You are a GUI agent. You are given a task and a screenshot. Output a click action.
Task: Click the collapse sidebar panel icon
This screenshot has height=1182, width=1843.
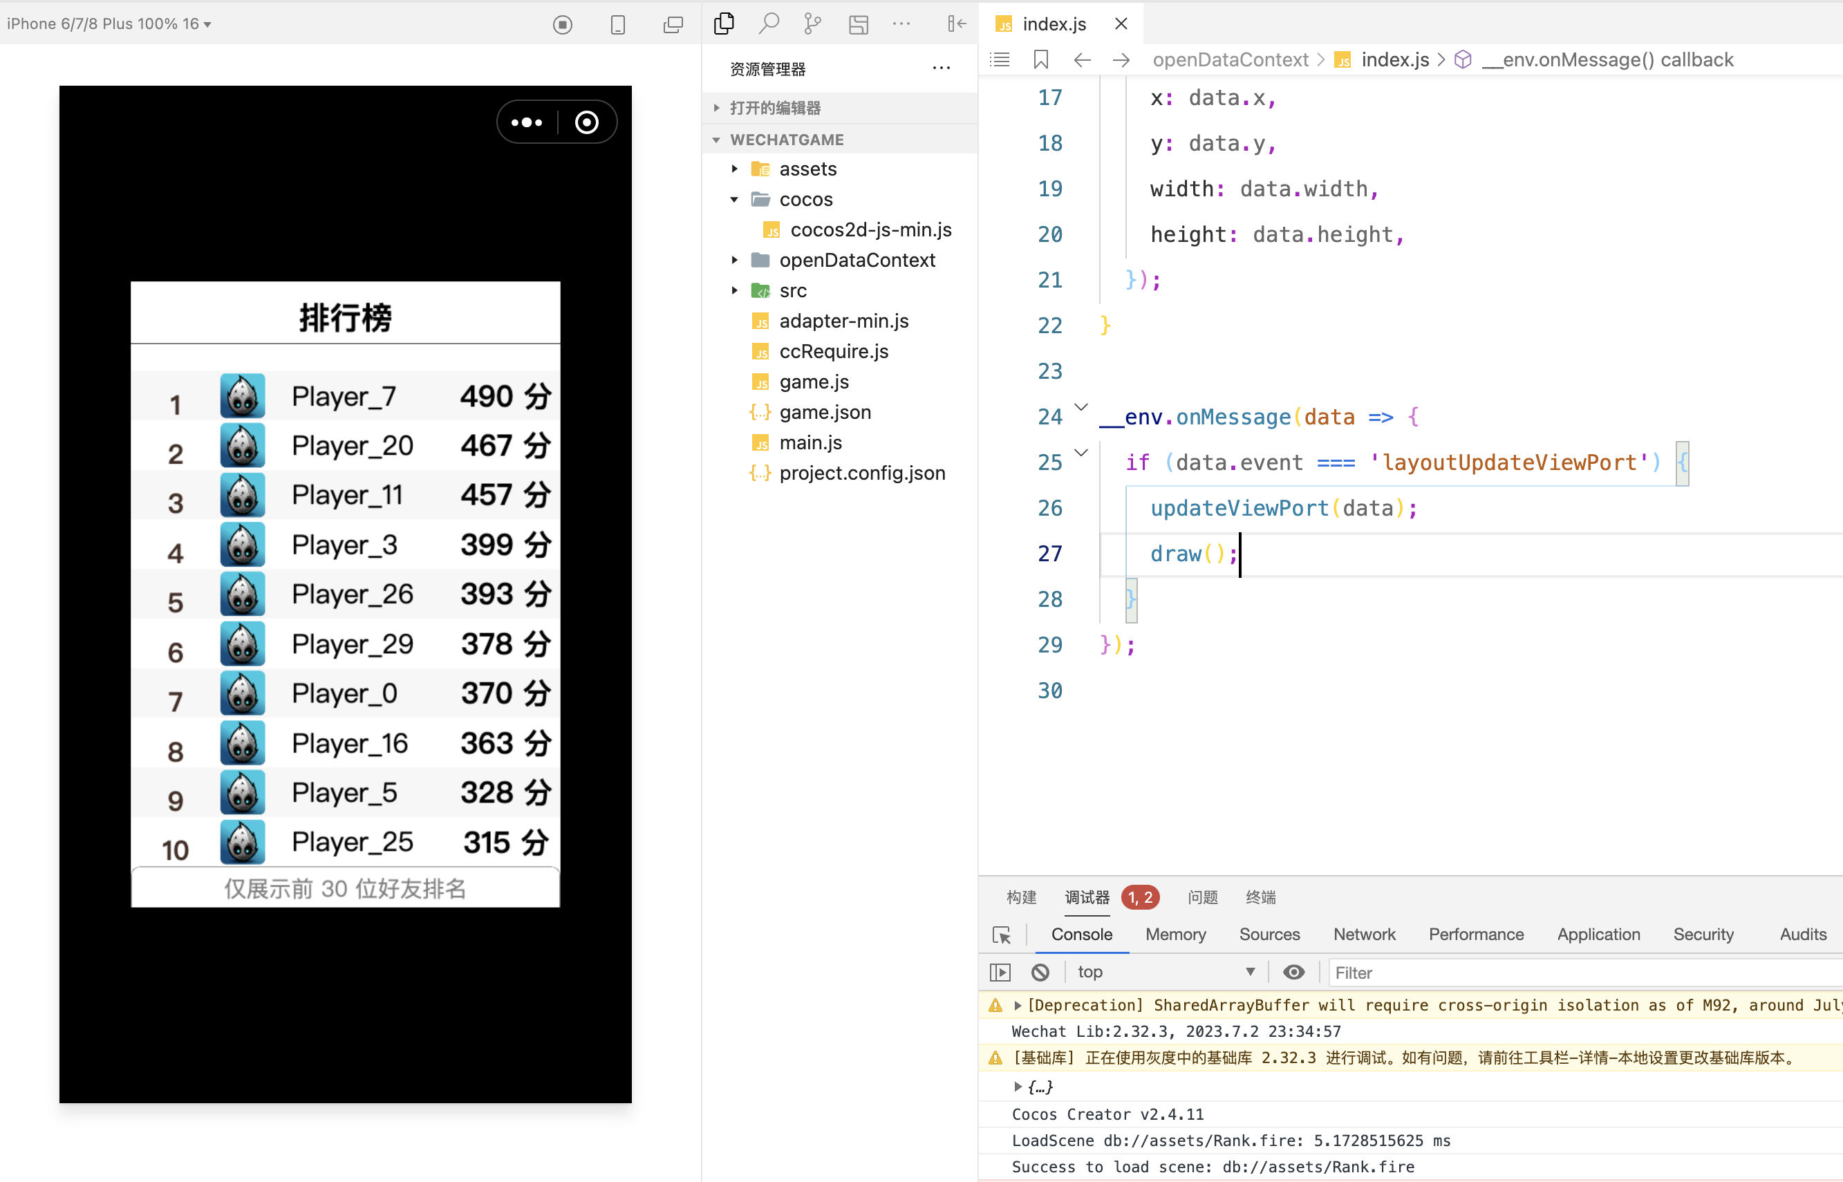coord(957,24)
